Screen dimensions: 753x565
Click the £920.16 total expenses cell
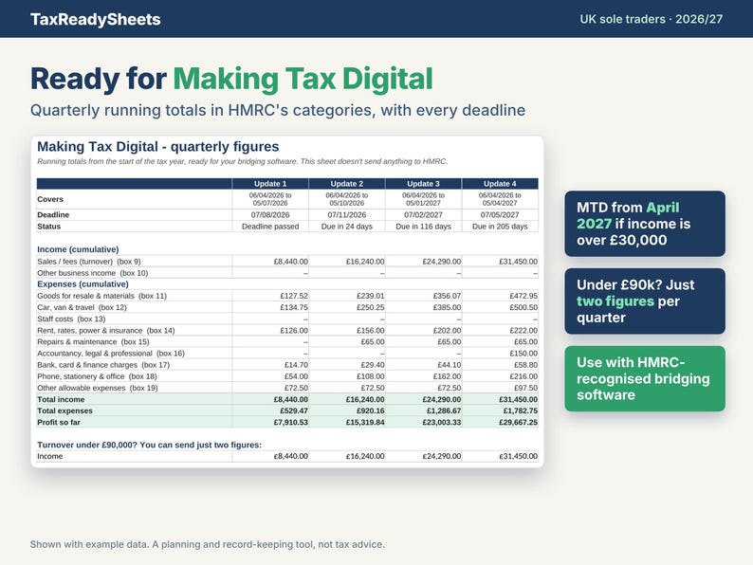pos(347,410)
